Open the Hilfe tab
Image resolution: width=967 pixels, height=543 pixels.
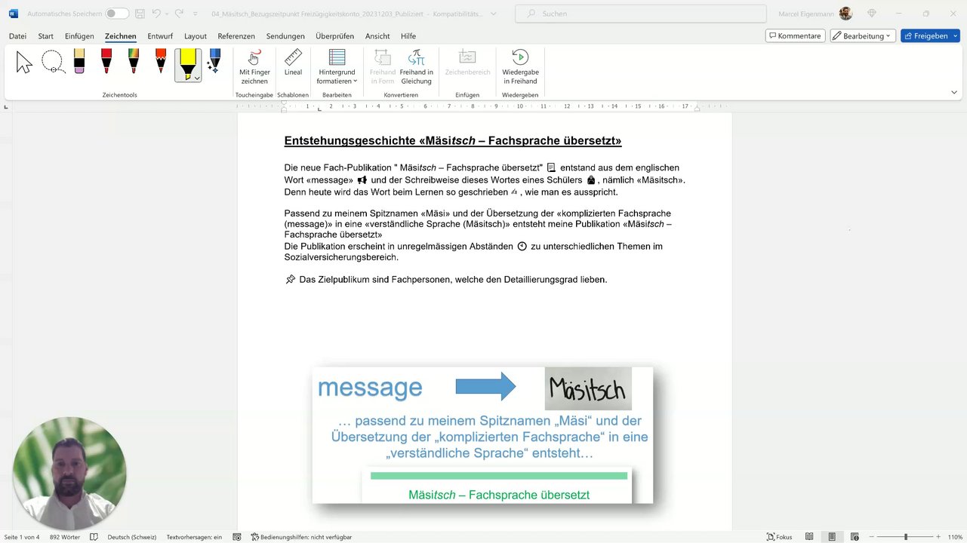click(408, 36)
